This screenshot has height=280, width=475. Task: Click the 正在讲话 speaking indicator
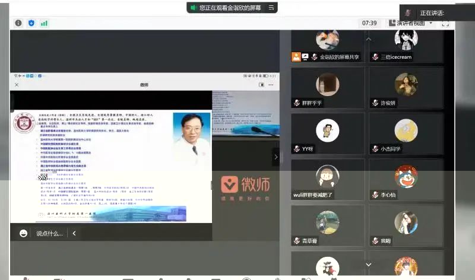(x=432, y=13)
